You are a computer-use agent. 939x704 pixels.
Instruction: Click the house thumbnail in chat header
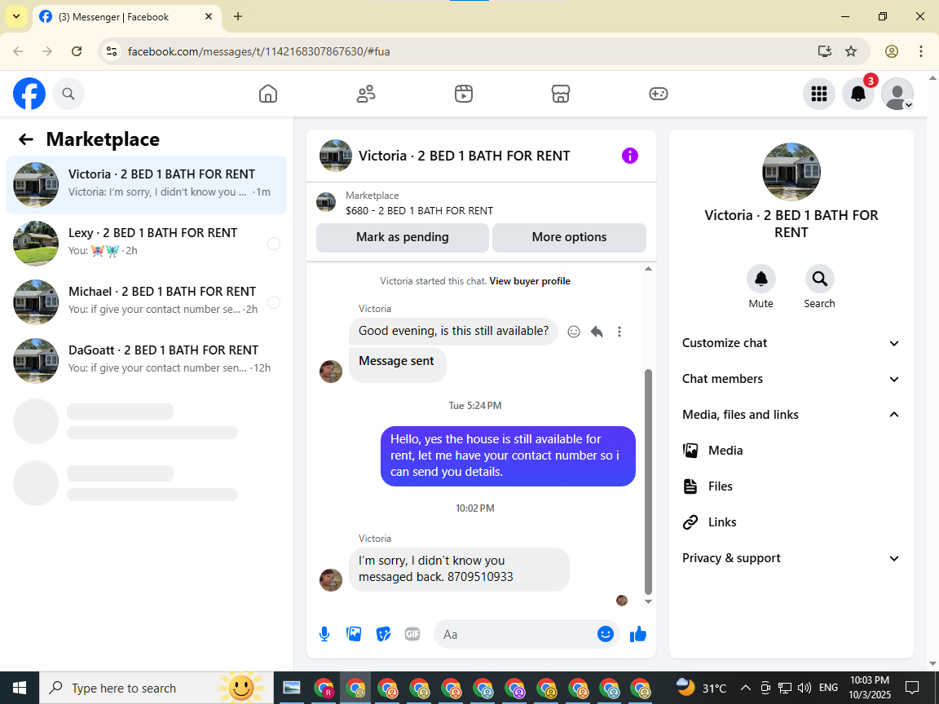[335, 156]
